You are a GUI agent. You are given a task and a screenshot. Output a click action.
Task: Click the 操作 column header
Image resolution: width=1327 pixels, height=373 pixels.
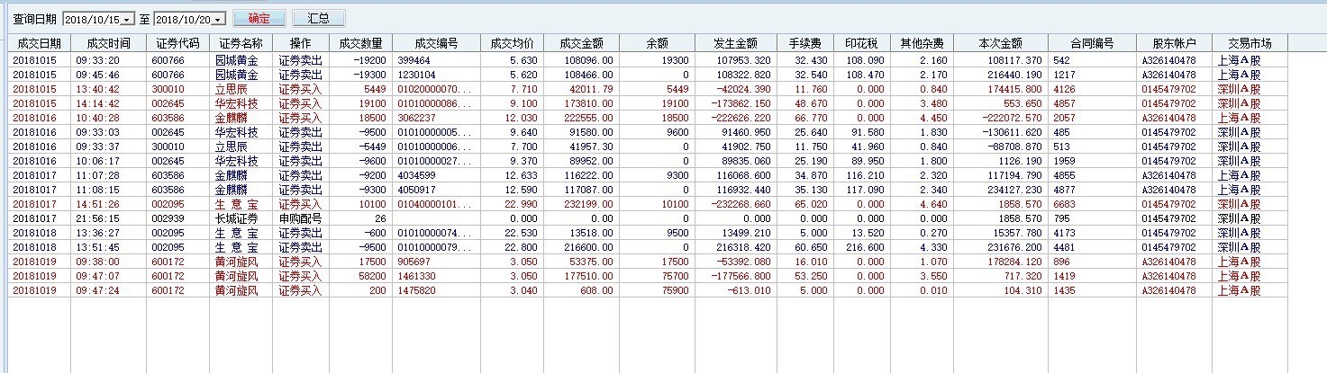coord(300,42)
